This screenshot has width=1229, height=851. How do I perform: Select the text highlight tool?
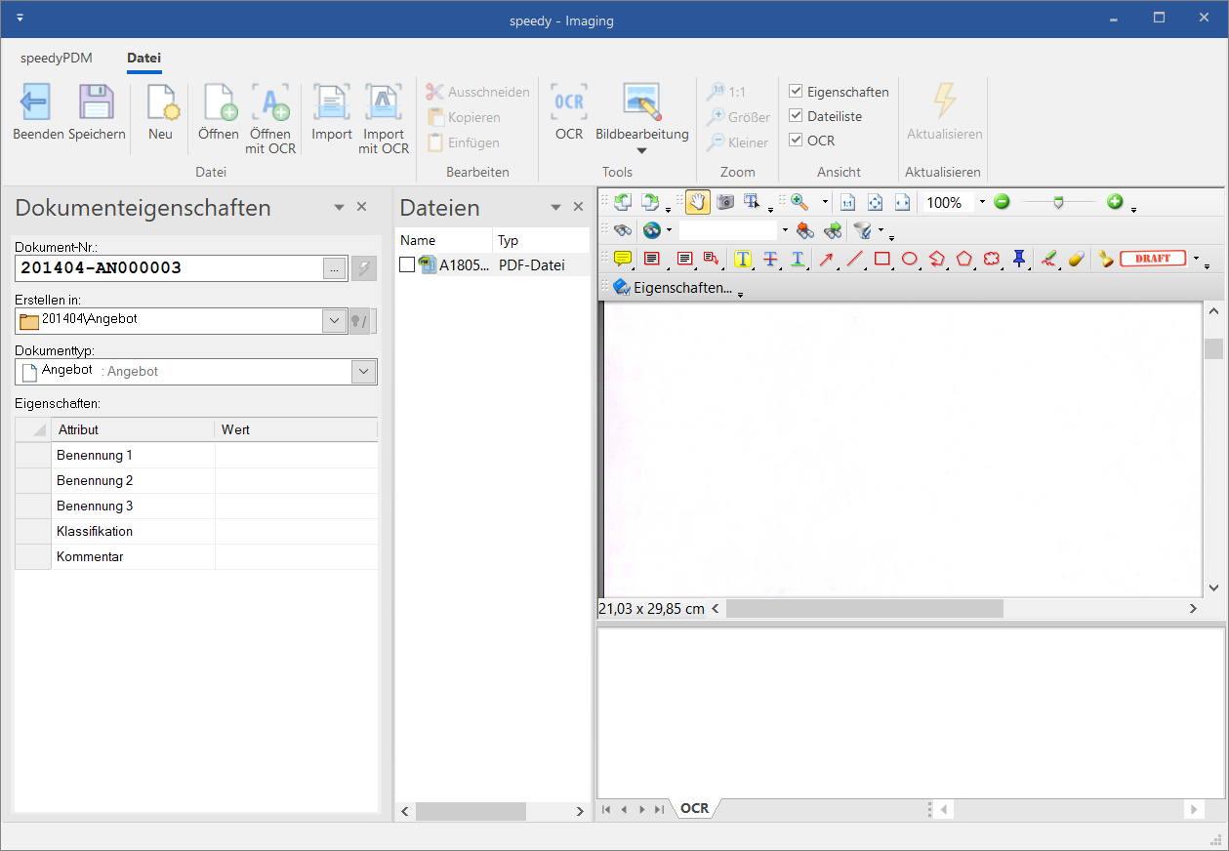click(x=743, y=259)
